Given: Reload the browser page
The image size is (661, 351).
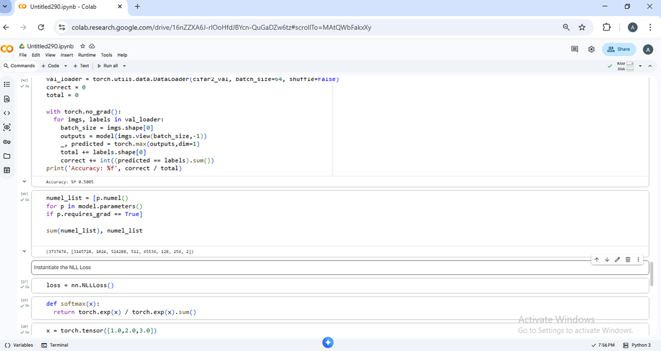Looking at the screenshot, I should [x=41, y=27].
